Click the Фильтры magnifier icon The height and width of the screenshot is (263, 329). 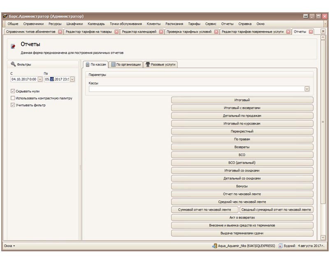point(13,64)
